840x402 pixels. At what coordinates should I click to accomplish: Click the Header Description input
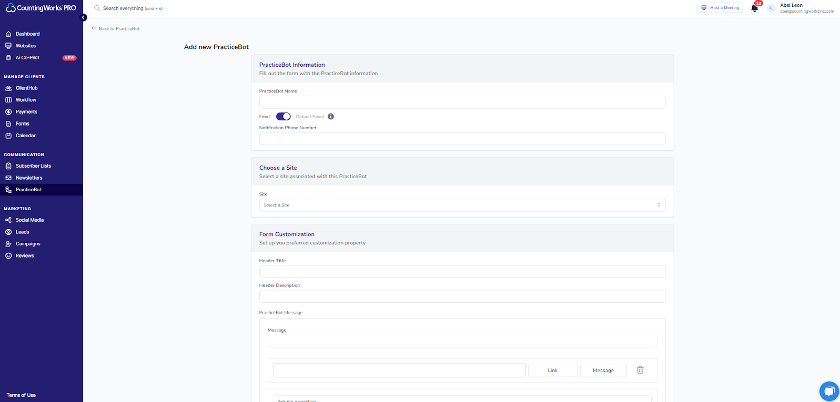pos(462,296)
